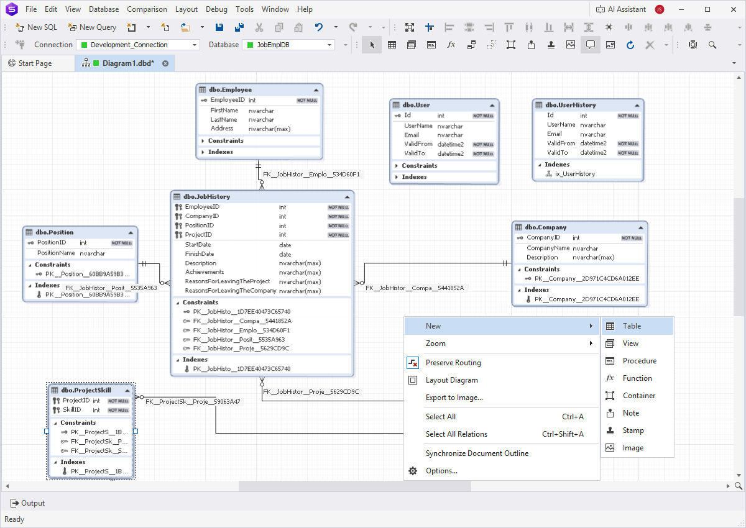Collapse Indexes in dbo.UserHistory table
Viewport: 746px width, 528px height.
tap(540, 165)
